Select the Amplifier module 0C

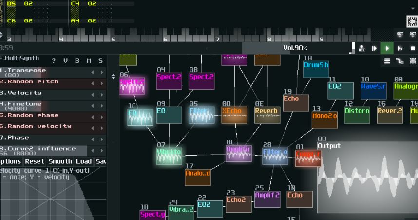(239, 153)
